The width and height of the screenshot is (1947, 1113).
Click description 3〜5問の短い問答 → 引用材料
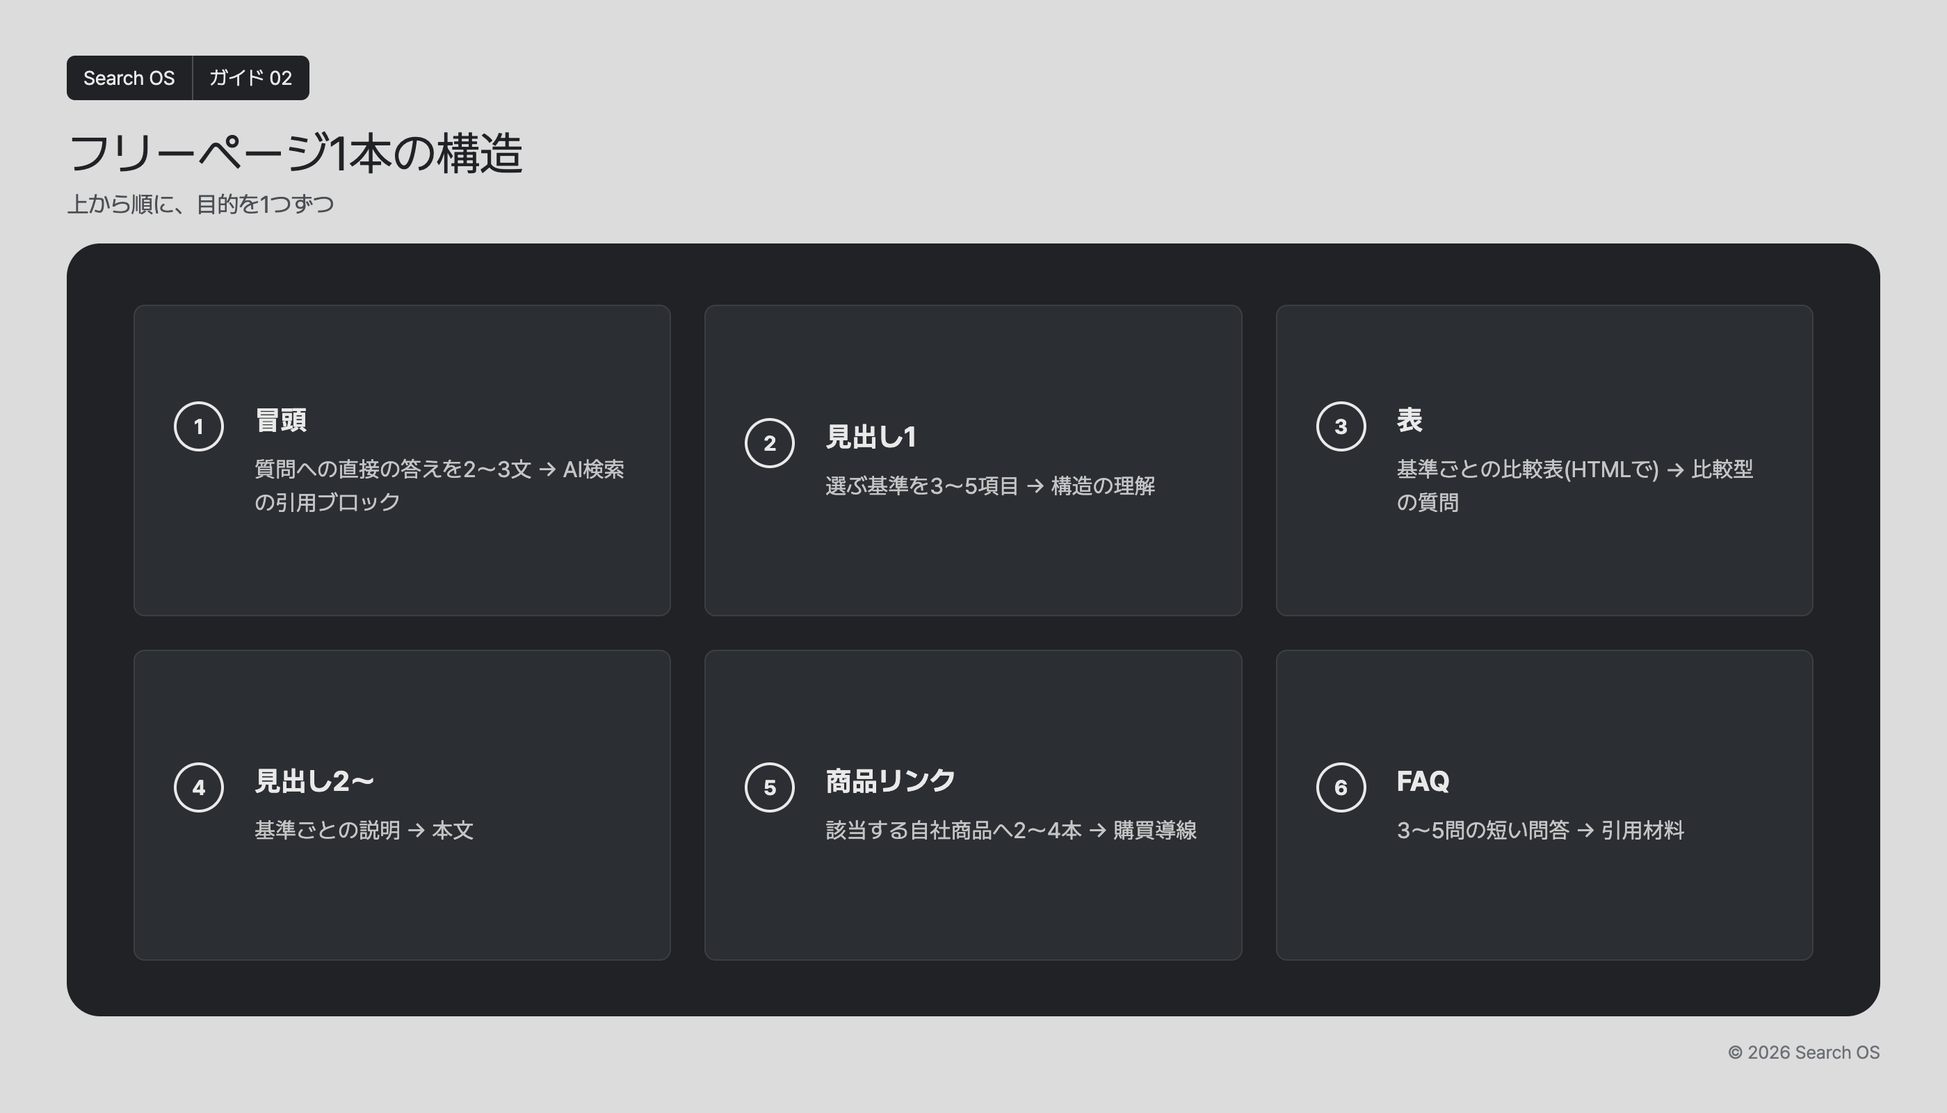click(1540, 830)
